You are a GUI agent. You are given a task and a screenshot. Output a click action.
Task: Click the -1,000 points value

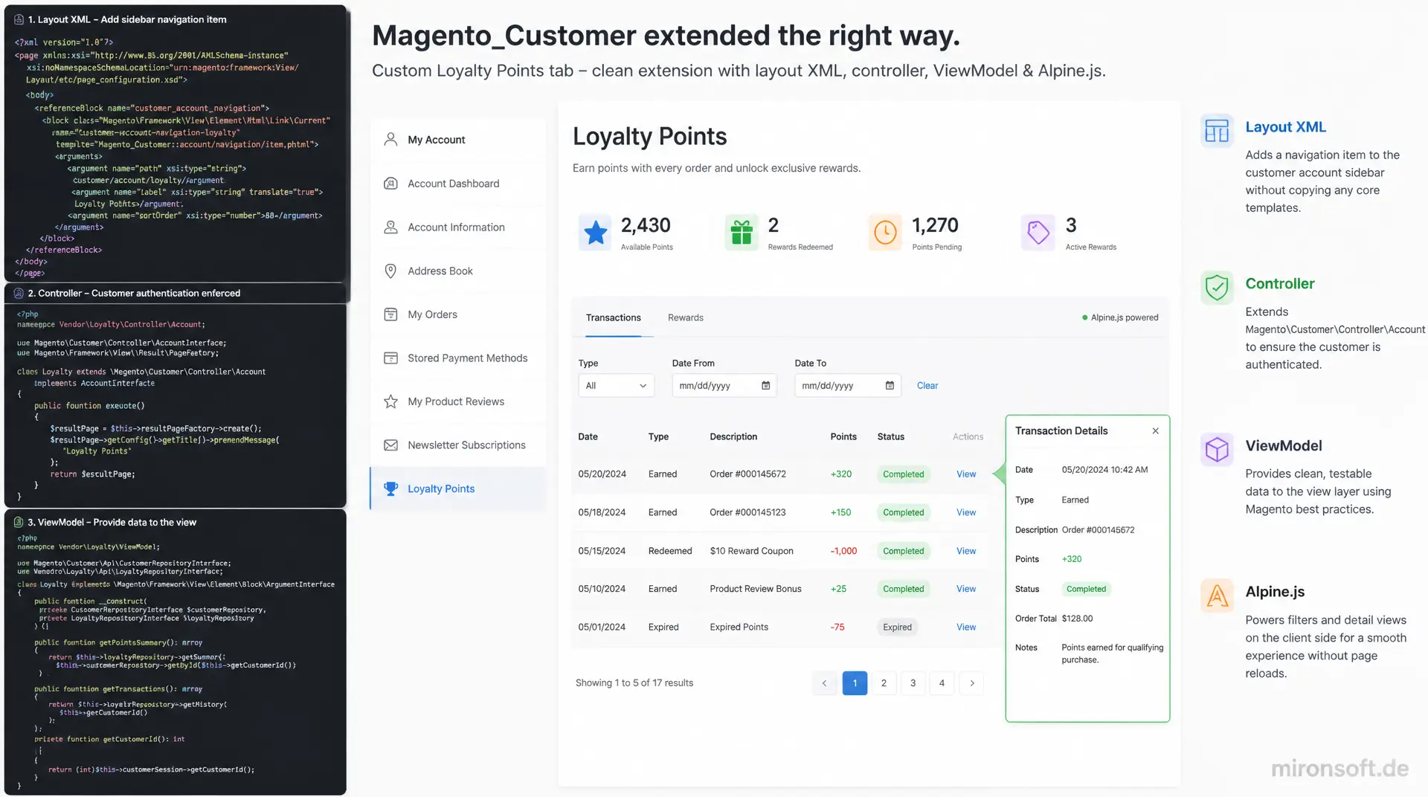click(843, 551)
